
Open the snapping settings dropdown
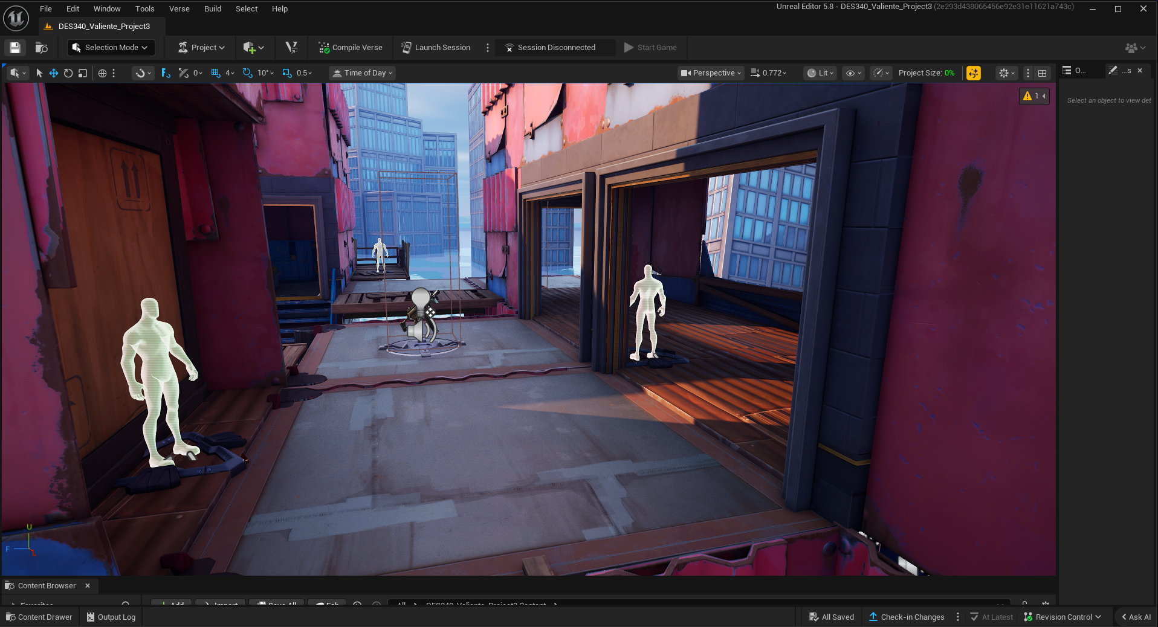pos(143,73)
